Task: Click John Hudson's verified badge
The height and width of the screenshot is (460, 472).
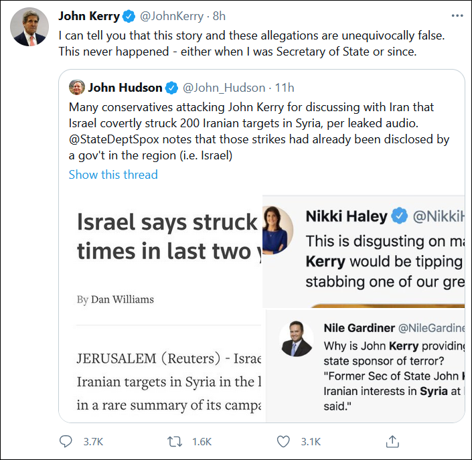Action: (x=172, y=88)
